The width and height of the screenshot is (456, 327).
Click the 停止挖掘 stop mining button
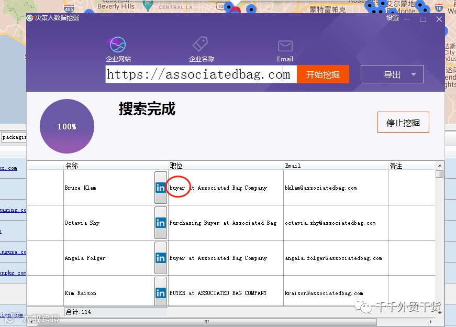click(403, 122)
